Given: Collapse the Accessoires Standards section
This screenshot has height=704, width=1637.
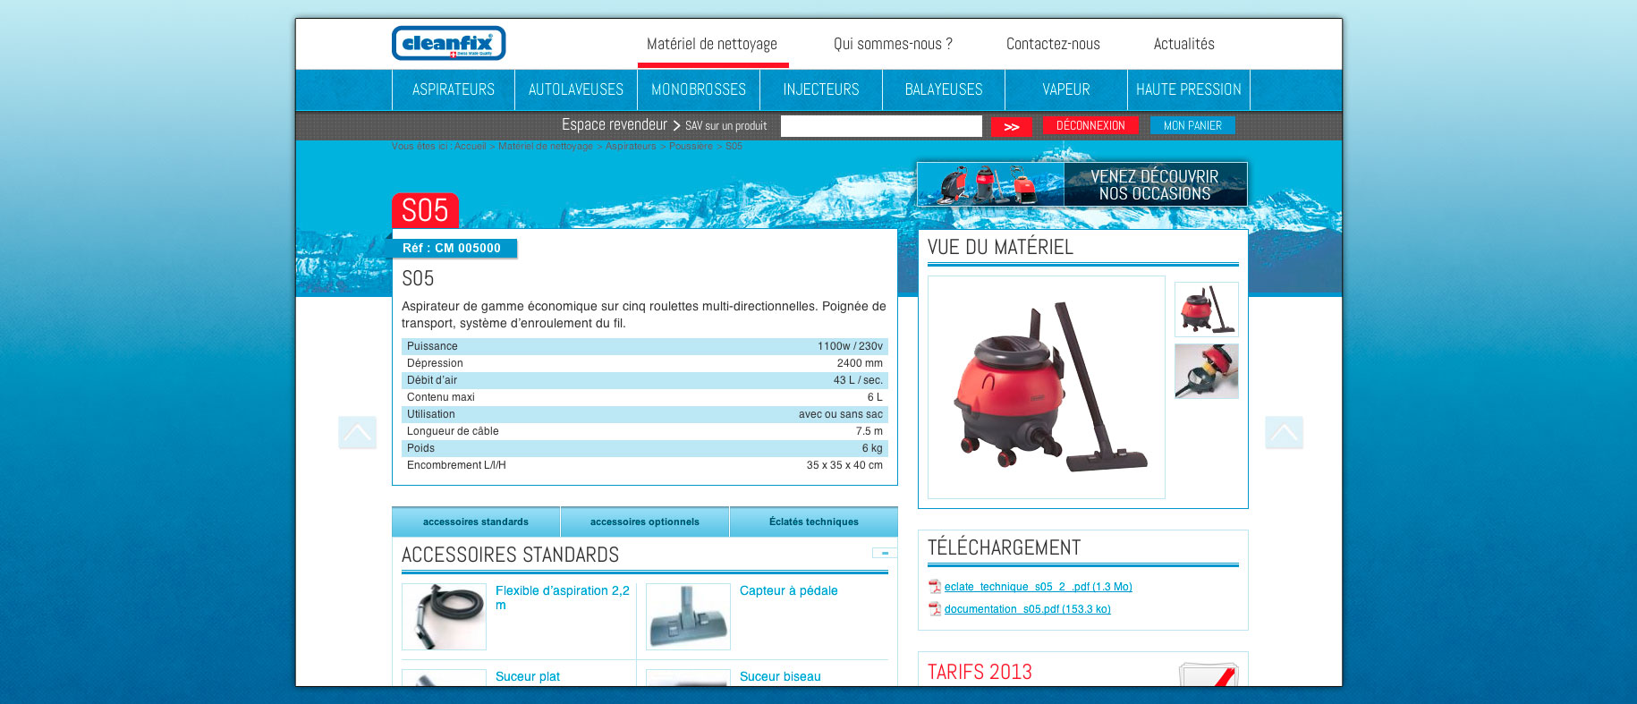Looking at the screenshot, I should click(884, 553).
